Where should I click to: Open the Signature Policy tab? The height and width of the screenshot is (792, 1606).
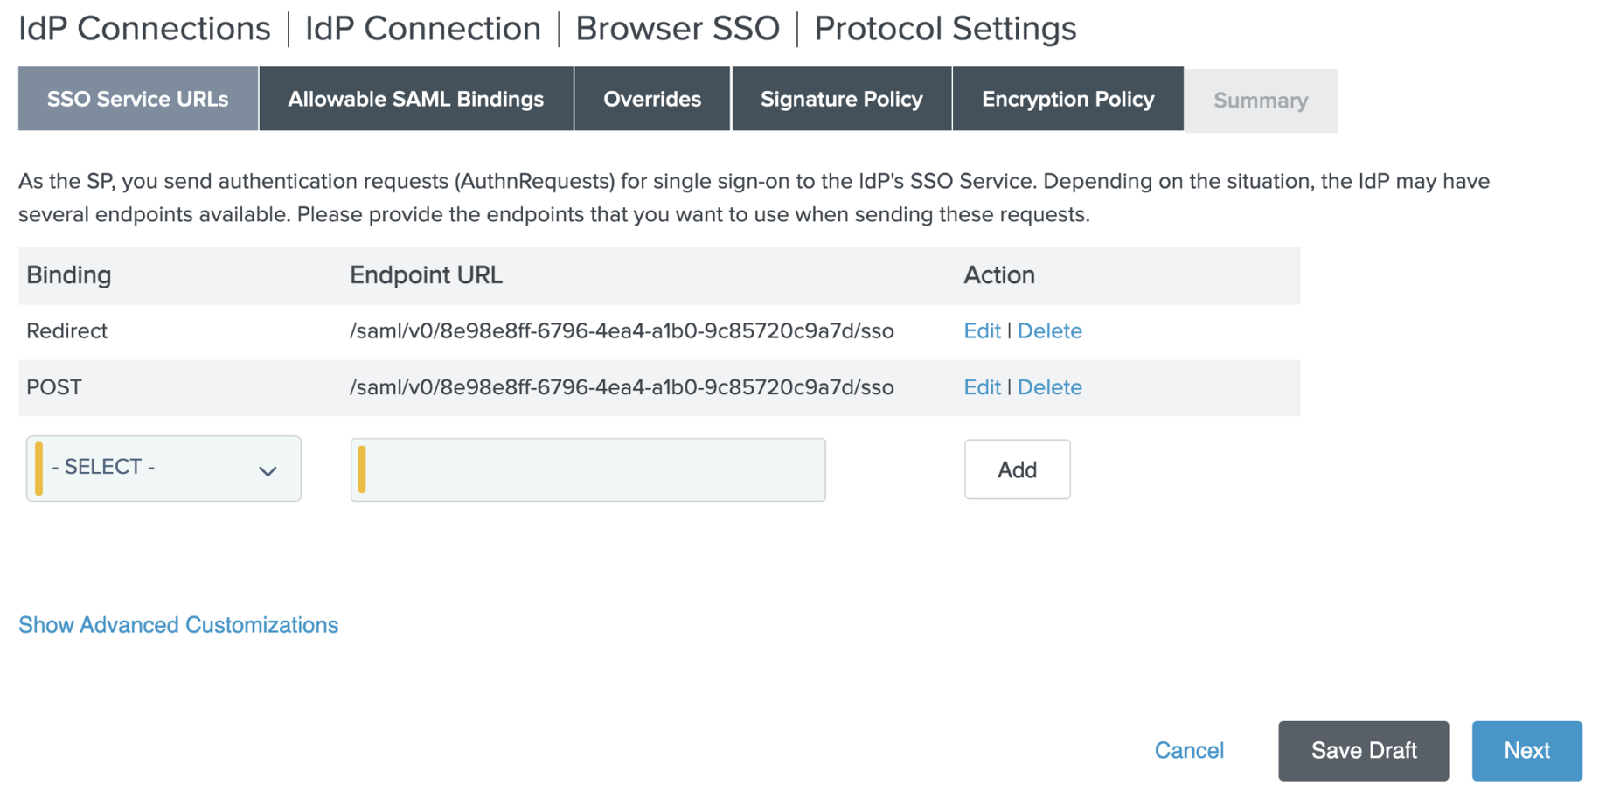[841, 100]
